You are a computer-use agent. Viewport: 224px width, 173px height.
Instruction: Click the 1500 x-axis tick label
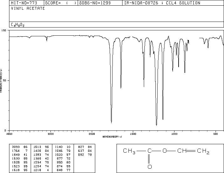[133, 134]
